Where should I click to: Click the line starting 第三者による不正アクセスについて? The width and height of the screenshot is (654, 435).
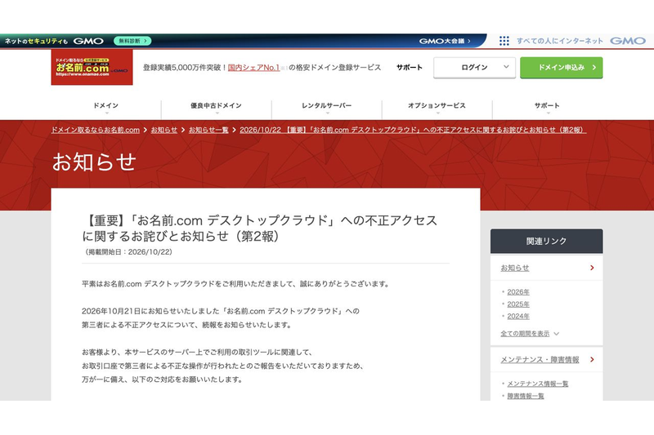(187, 325)
